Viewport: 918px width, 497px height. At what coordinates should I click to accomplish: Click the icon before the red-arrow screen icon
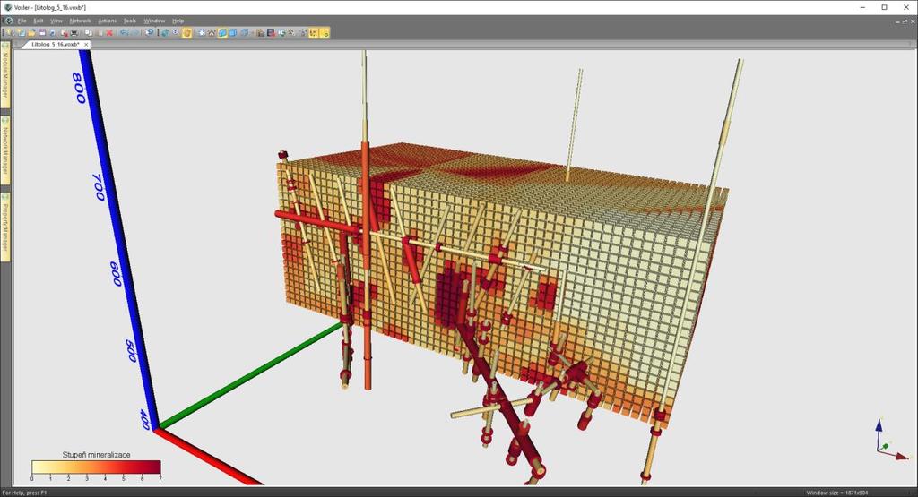coord(261,33)
